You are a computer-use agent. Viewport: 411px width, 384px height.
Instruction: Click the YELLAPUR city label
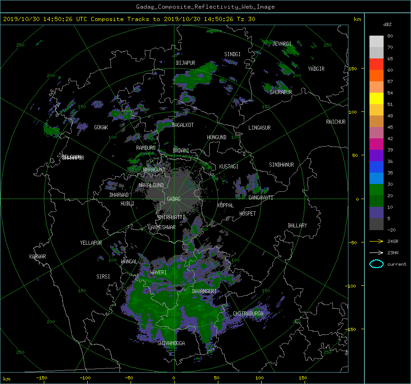click(91, 243)
